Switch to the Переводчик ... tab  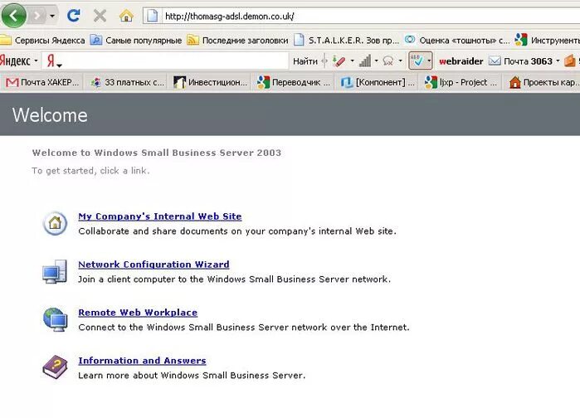coord(294,82)
